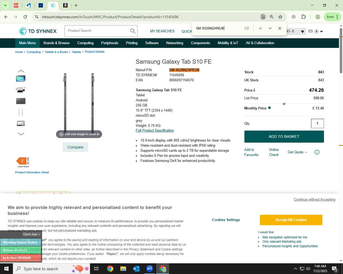Click the find-in-page text field
This screenshot has width=343, height=274.
point(218,28)
